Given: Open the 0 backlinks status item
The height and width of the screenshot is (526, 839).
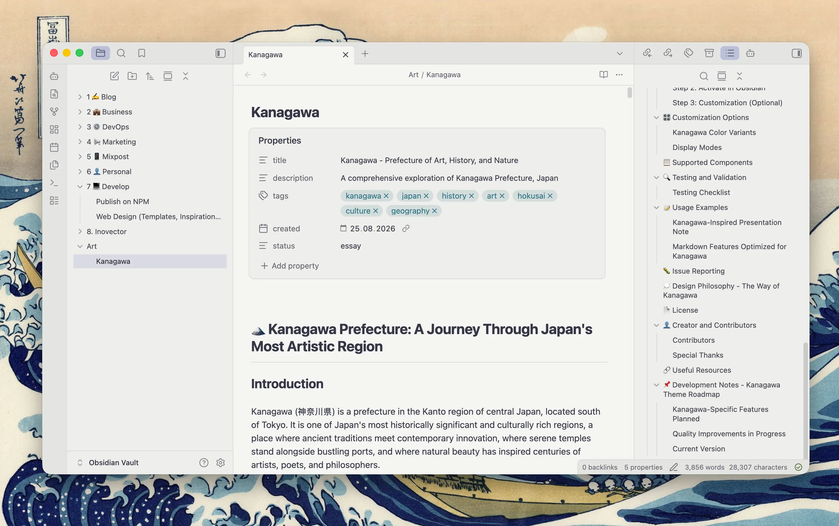Looking at the screenshot, I should (600, 467).
